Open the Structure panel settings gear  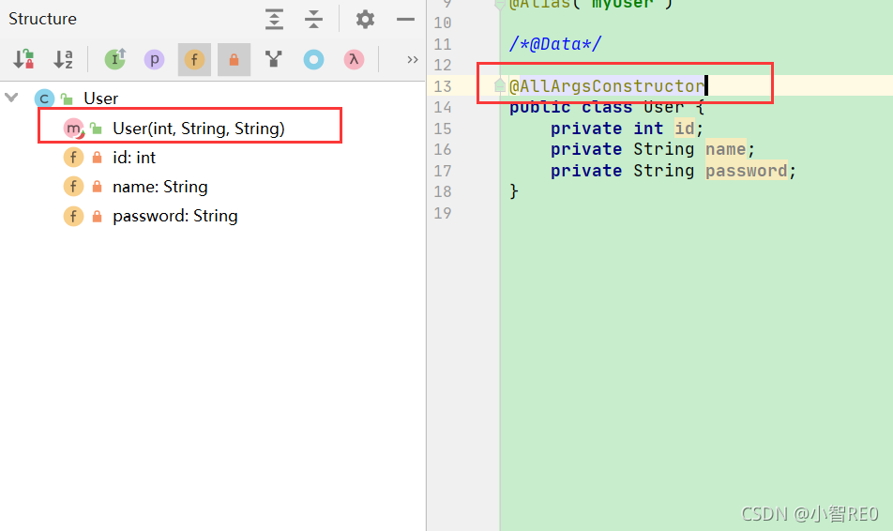(365, 20)
